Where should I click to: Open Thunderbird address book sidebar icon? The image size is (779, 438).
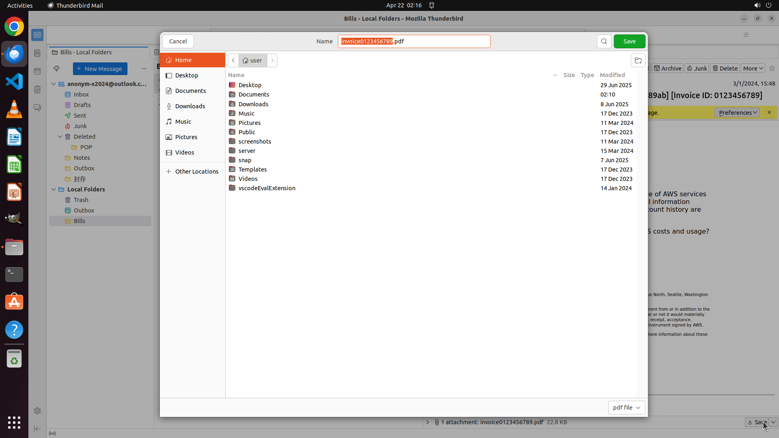coord(37,53)
